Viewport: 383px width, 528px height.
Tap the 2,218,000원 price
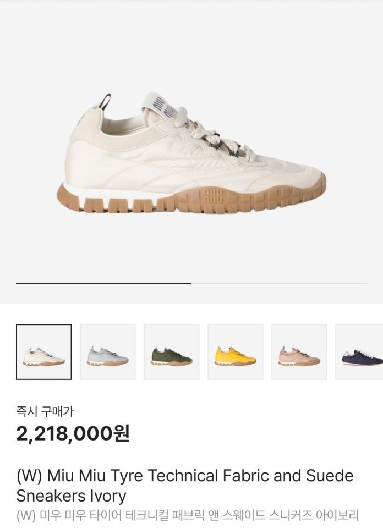pyautogui.click(x=73, y=433)
